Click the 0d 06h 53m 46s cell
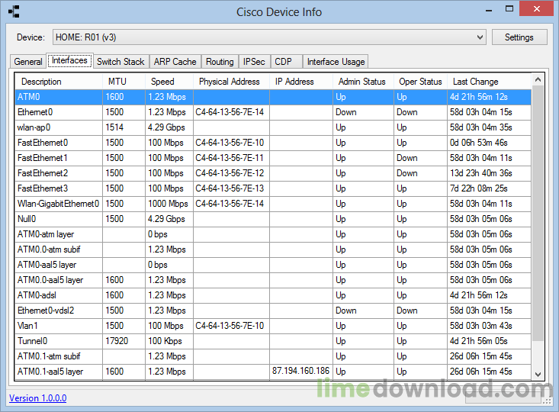Viewport: 559px width, 412px height. click(x=489, y=143)
